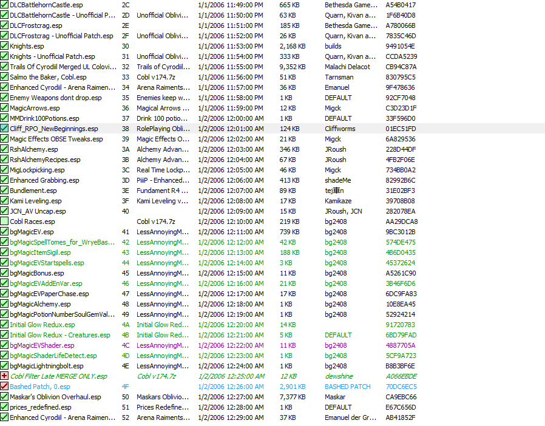Screen dimensions: 545x426
Task: Click the BASHED PATCH author cell
Action: [x=348, y=387]
